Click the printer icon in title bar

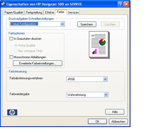3,4
